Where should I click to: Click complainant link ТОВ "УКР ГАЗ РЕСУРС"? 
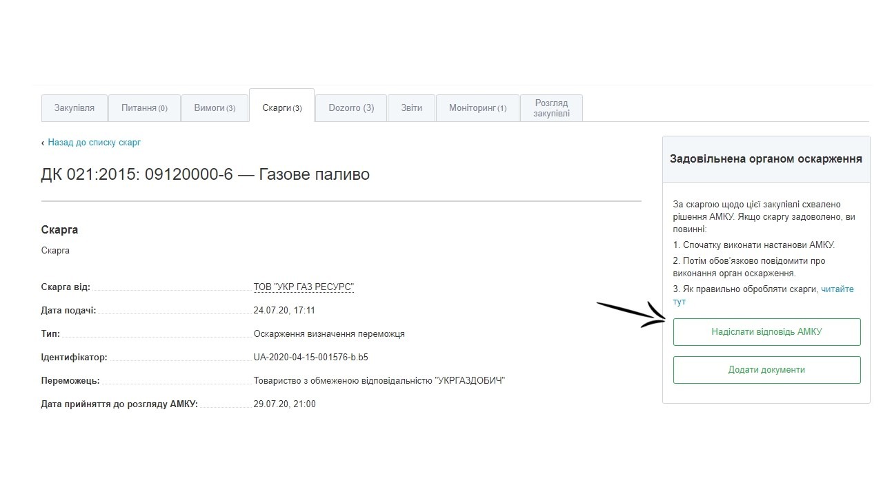[304, 287]
